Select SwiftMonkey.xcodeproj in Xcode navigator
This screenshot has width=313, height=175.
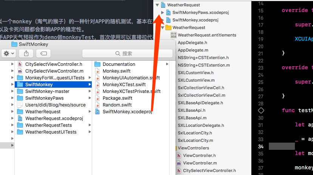click(196, 20)
